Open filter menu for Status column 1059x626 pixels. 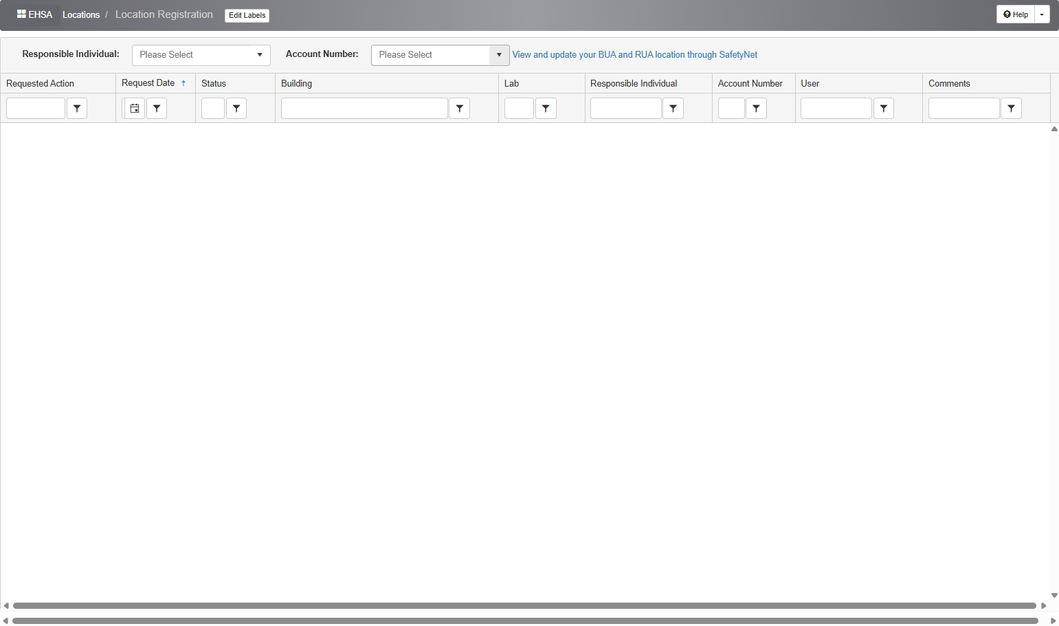pos(236,109)
